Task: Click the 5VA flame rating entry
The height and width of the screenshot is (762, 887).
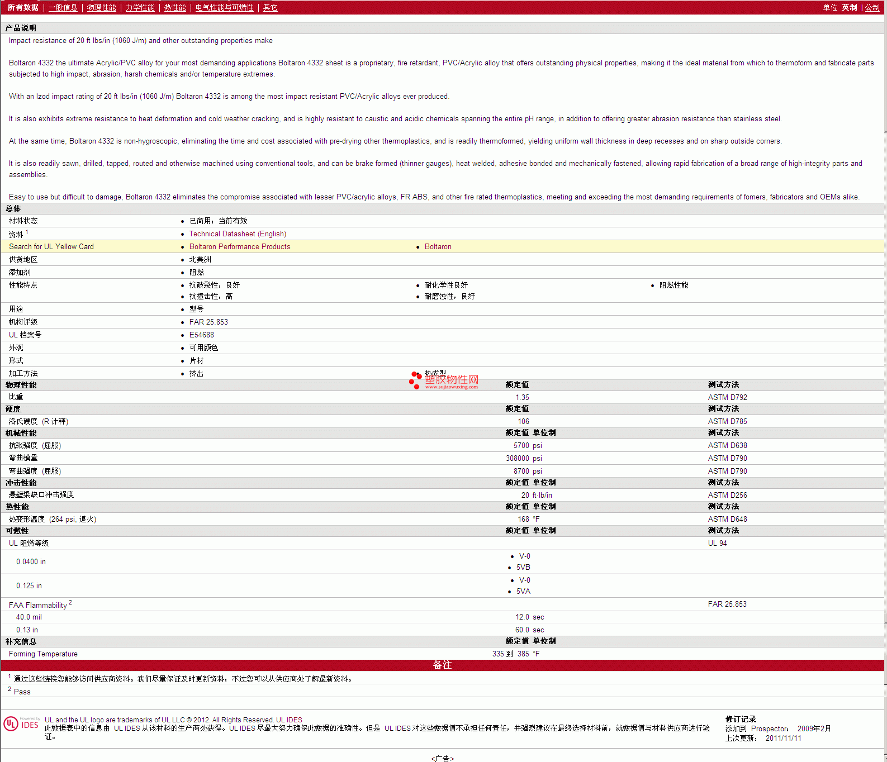Action: (x=523, y=591)
